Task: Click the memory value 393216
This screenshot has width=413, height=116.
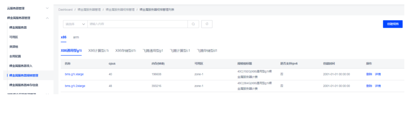Action: (157, 86)
